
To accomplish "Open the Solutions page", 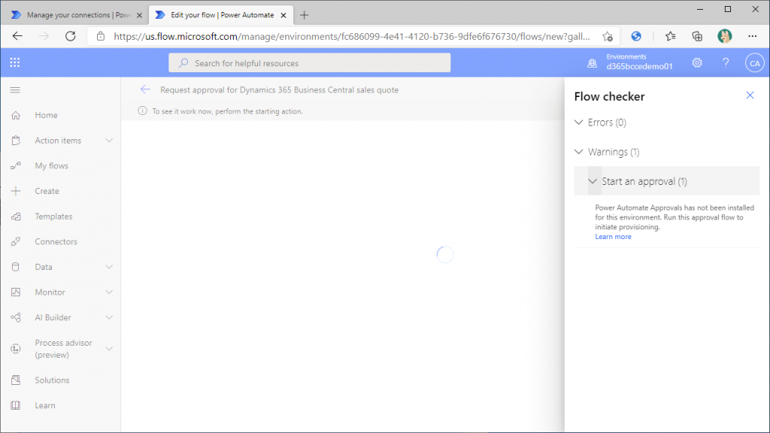I will [52, 380].
